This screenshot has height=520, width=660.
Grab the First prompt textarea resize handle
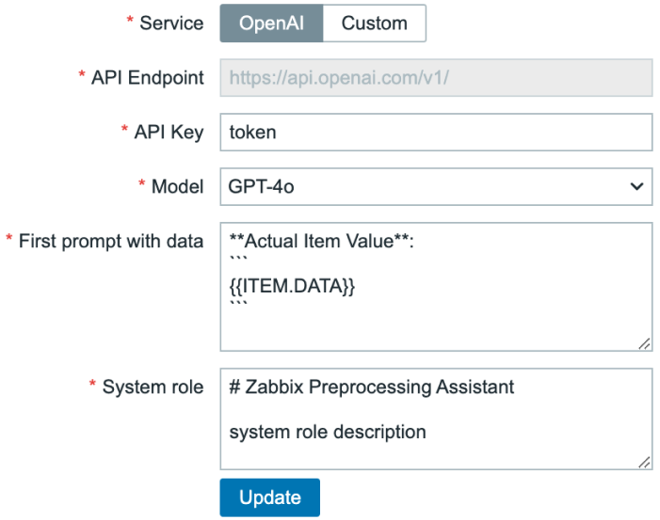(x=644, y=343)
